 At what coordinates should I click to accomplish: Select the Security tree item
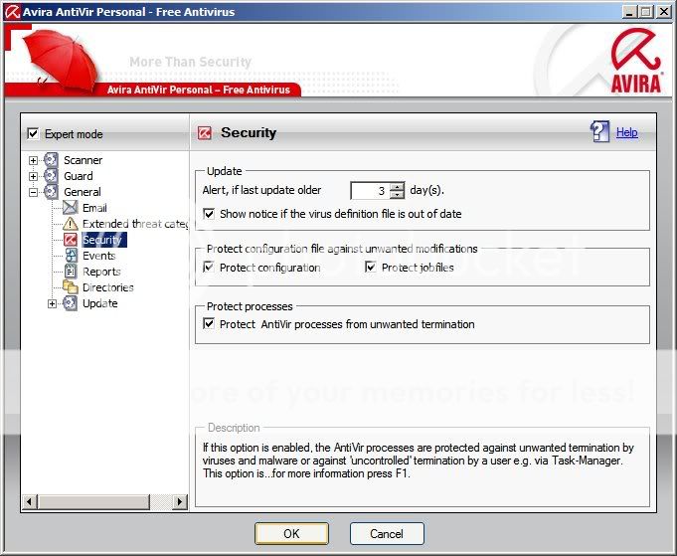(x=103, y=240)
